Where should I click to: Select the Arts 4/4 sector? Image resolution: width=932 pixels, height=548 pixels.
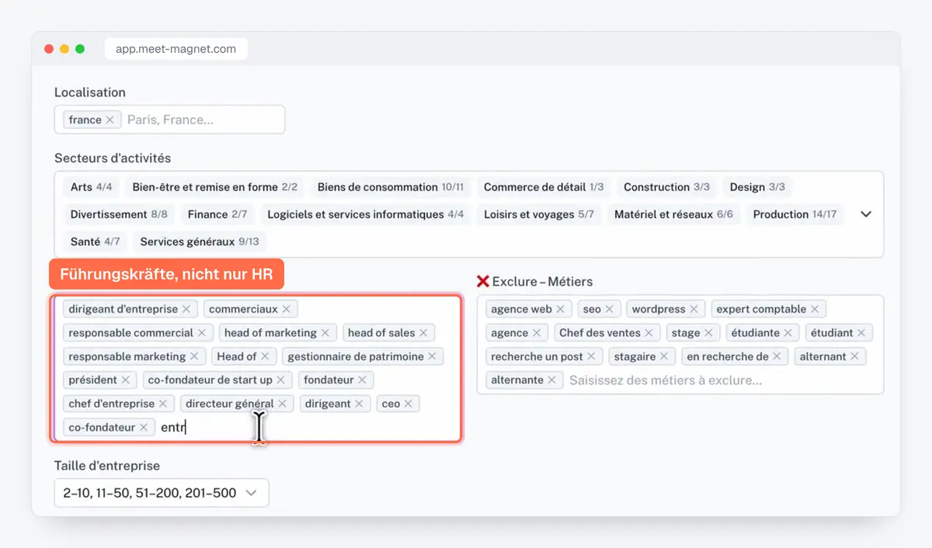click(x=92, y=187)
